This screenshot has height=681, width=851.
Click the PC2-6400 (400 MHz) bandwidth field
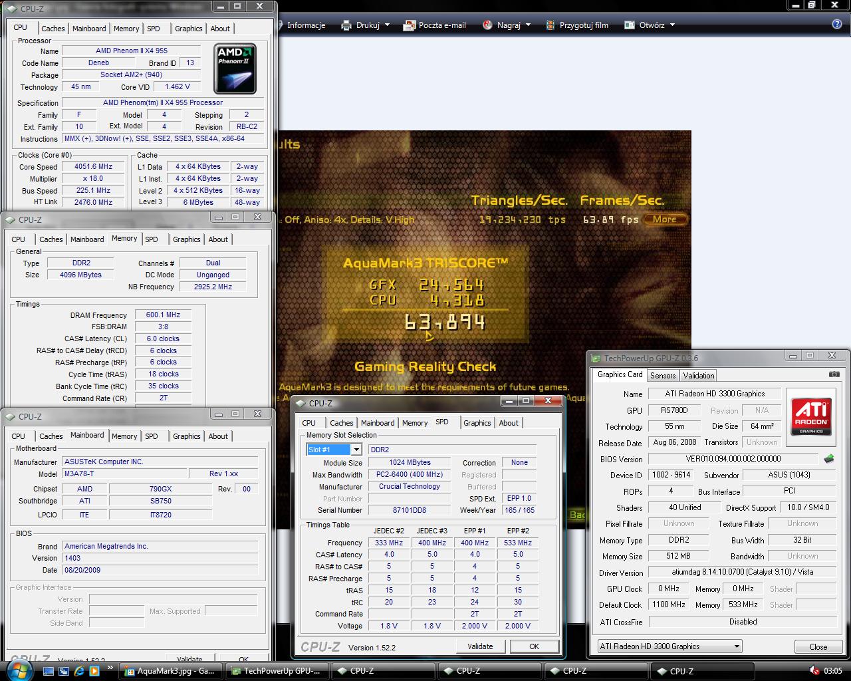coord(410,475)
